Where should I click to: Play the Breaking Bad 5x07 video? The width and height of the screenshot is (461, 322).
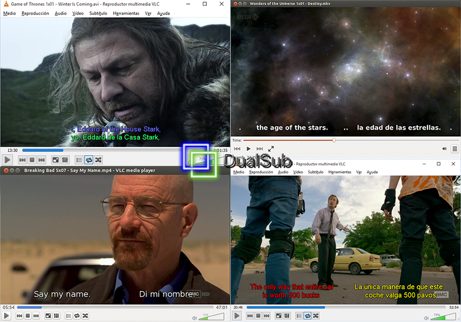(6, 316)
